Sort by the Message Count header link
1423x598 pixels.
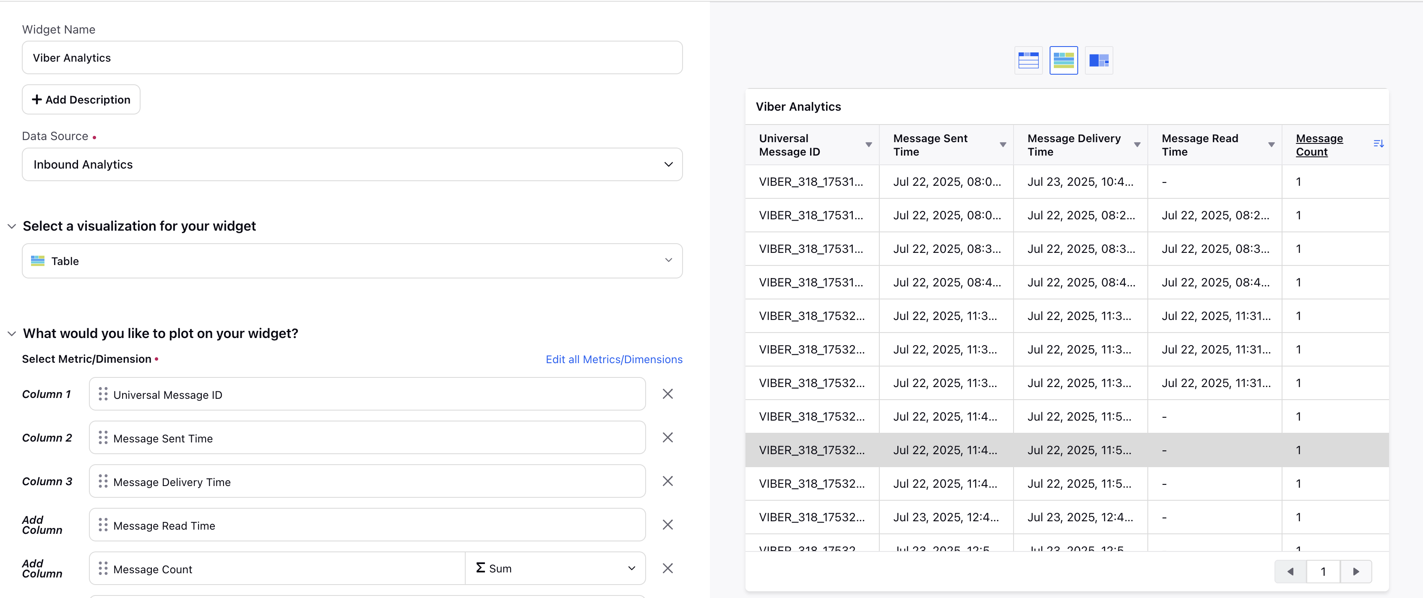pyautogui.click(x=1319, y=145)
